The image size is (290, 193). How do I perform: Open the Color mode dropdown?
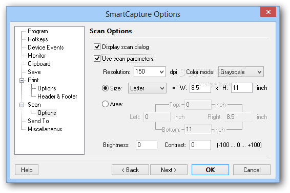pyautogui.click(x=241, y=71)
